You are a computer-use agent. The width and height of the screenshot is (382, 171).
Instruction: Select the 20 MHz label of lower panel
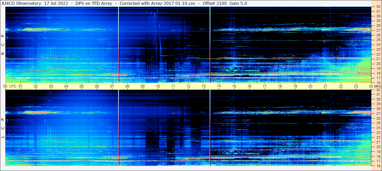pos(378,147)
